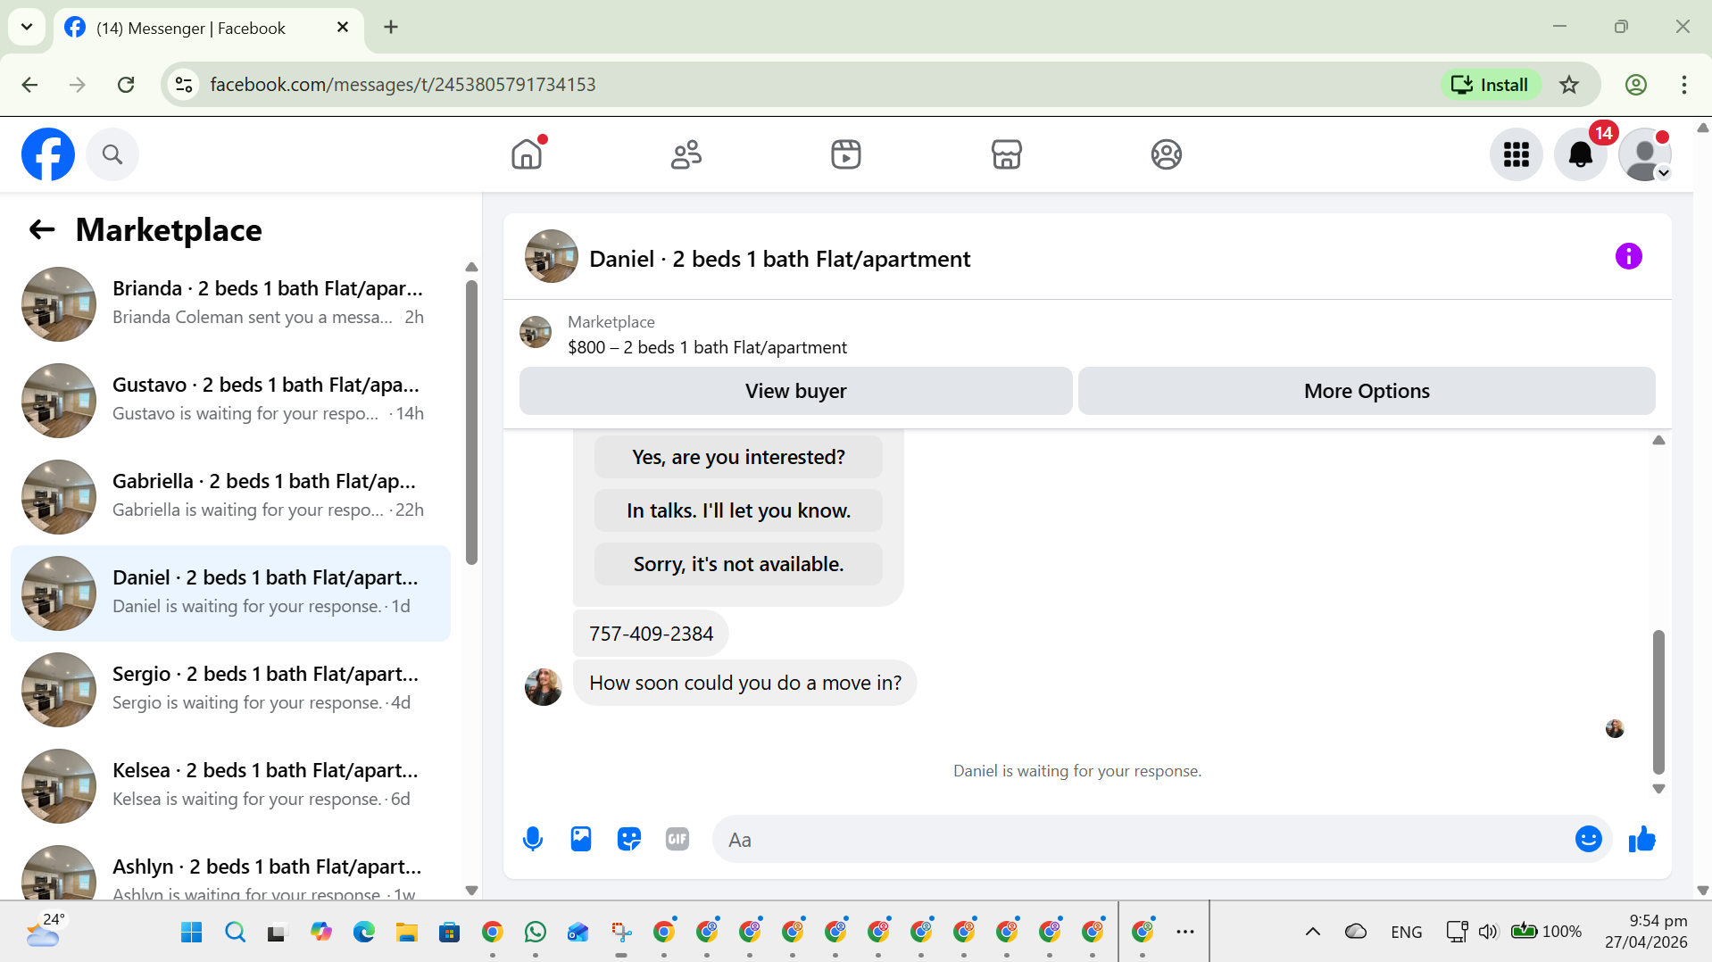
Task: Open Chrome three-dot menu
Action: 1683,85
